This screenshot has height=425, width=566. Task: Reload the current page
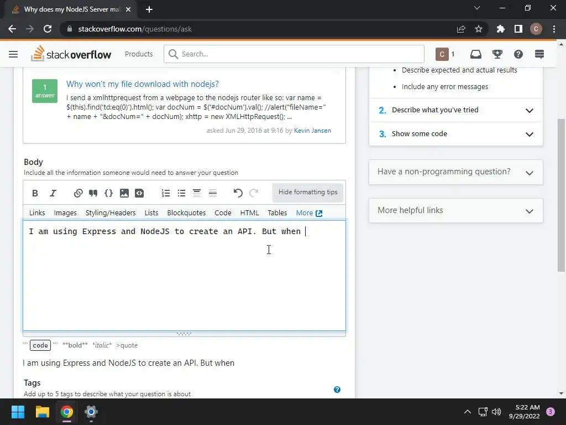coord(48,29)
